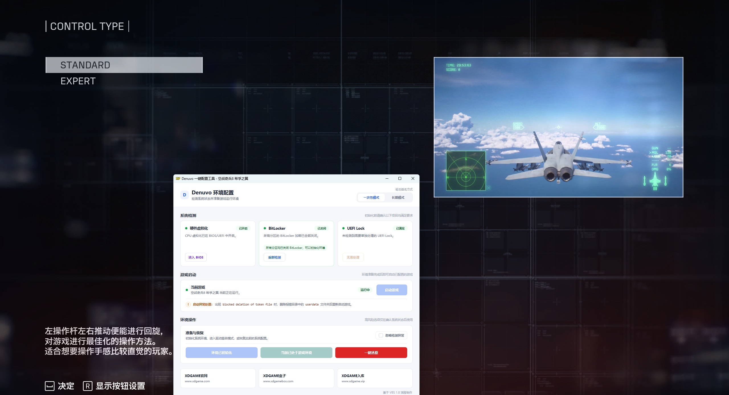The image size is (729, 395).
Task: Select STANDARD control type in the game menu
Action: click(x=124, y=65)
